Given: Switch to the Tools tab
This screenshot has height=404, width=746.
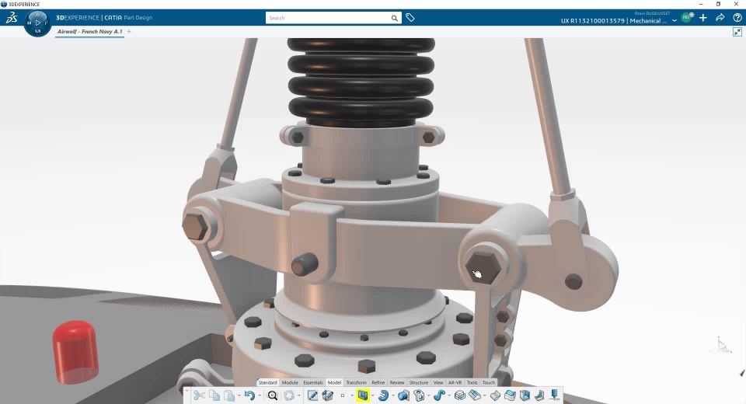Looking at the screenshot, I should click(x=472, y=382).
